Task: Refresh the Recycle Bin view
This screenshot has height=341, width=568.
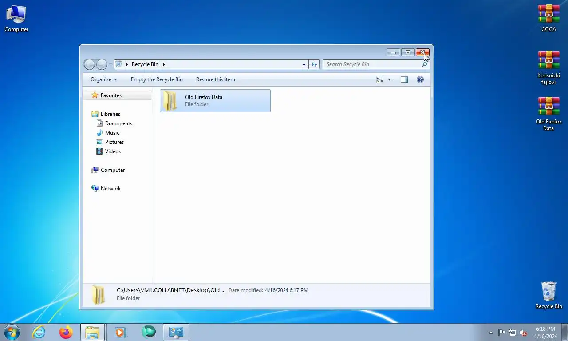Action: pyautogui.click(x=314, y=64)
